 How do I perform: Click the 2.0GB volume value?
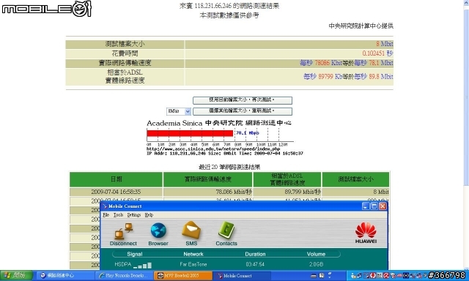[316, 264]
